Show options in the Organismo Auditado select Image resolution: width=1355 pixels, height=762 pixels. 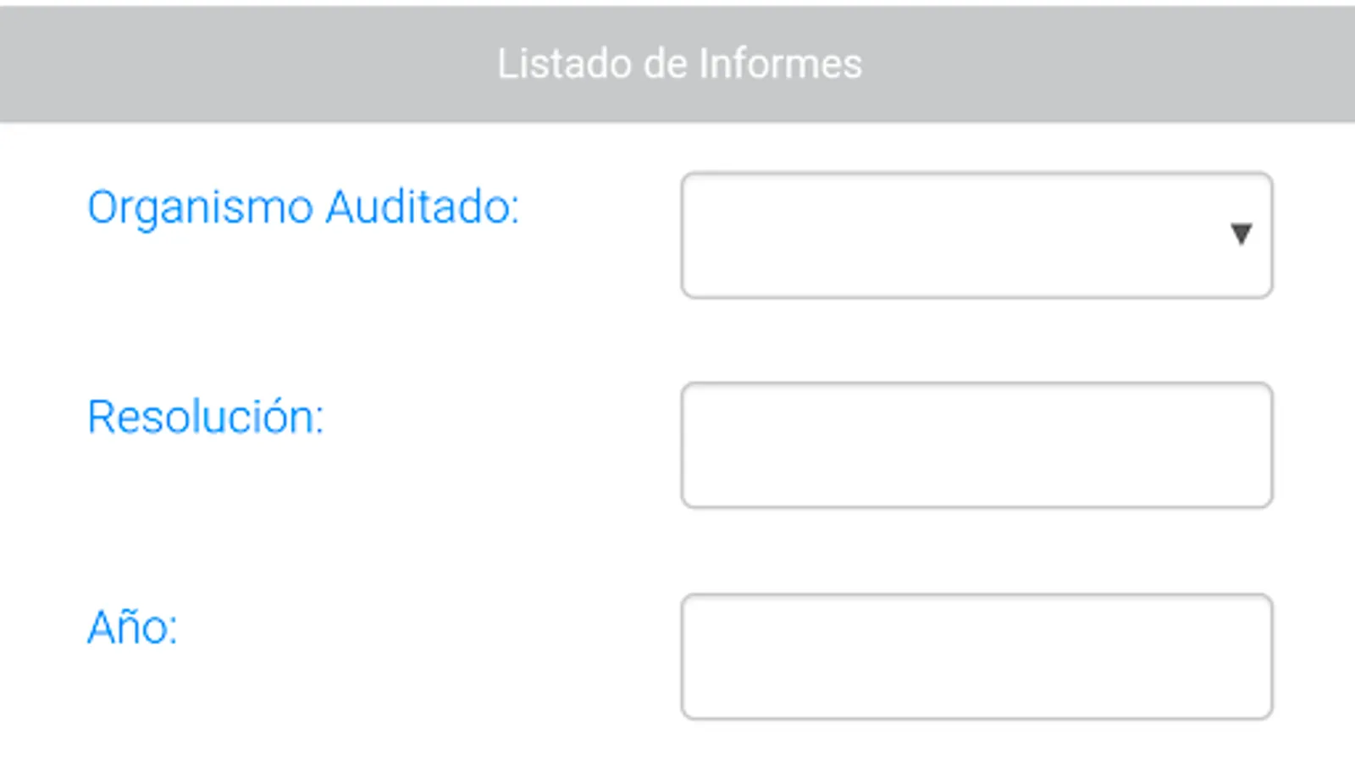tap(976, 235)
